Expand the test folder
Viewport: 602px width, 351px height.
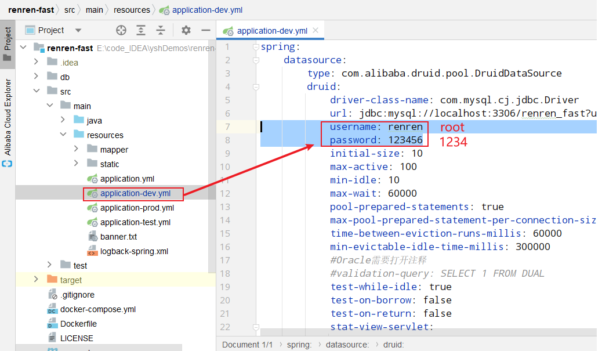49,265
